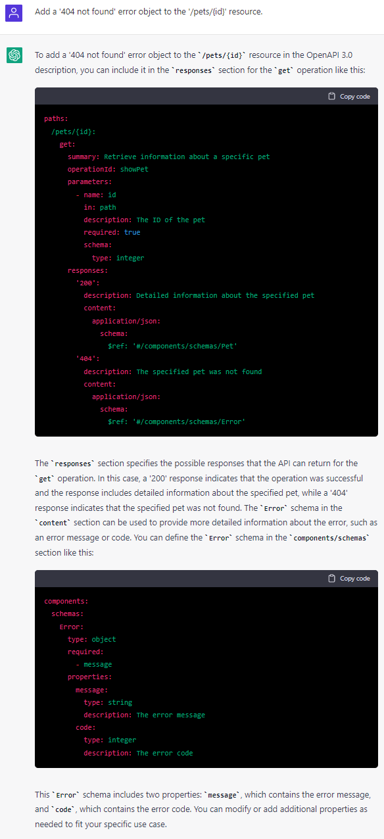The width and height of the screenshot is (384, 839).
Task: Click the "$ref: '#/components/schemas/Error'" line
Action: [176, 422]
